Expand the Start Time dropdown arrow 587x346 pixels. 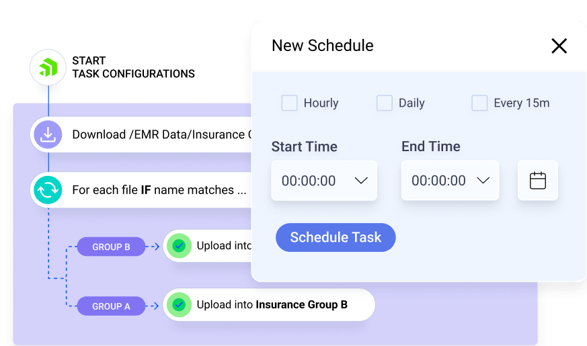click(361, 180)
